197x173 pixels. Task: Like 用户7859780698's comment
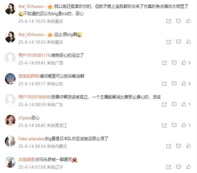[184, 104]
